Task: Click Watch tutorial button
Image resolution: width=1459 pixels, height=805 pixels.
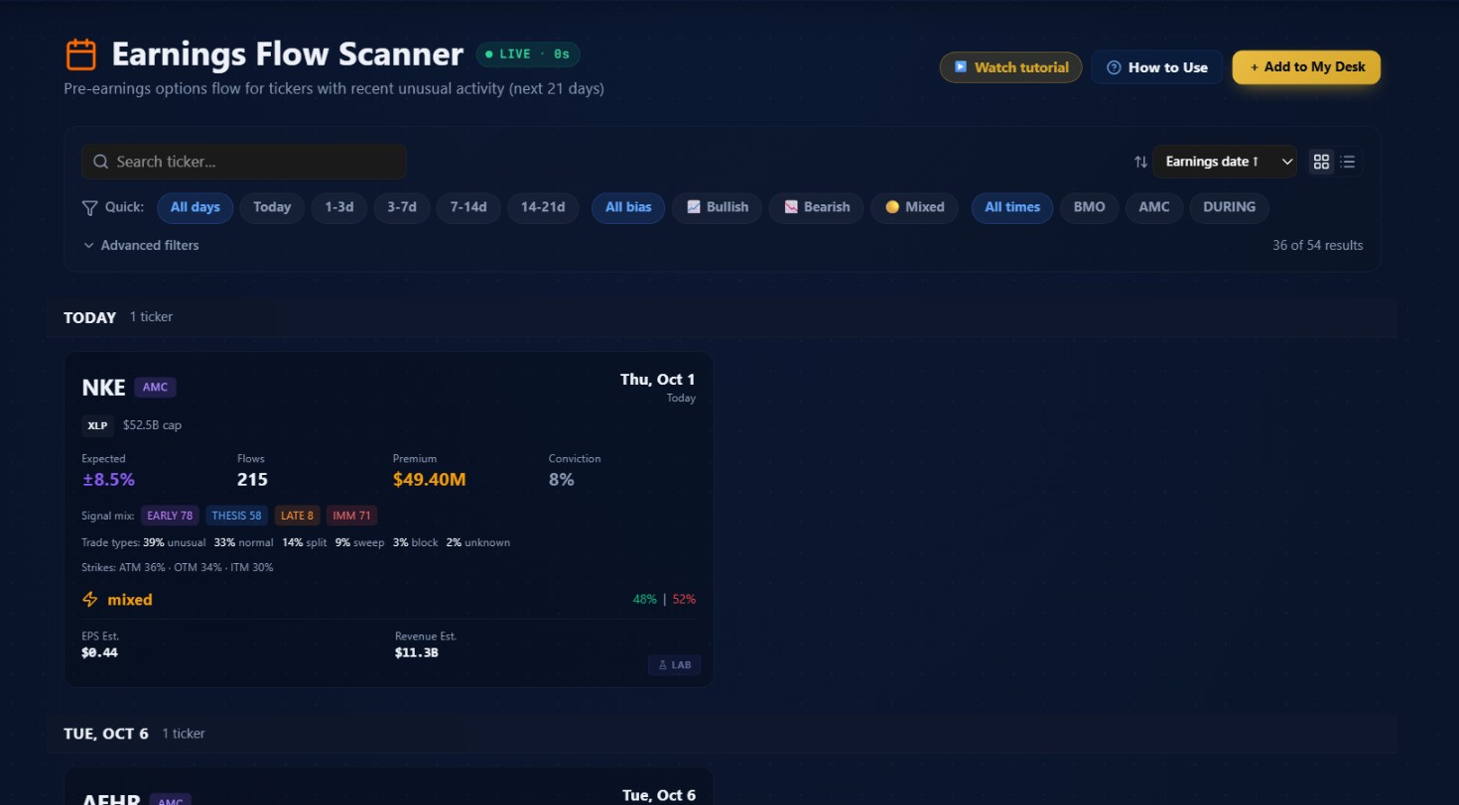Action: 1011,67
